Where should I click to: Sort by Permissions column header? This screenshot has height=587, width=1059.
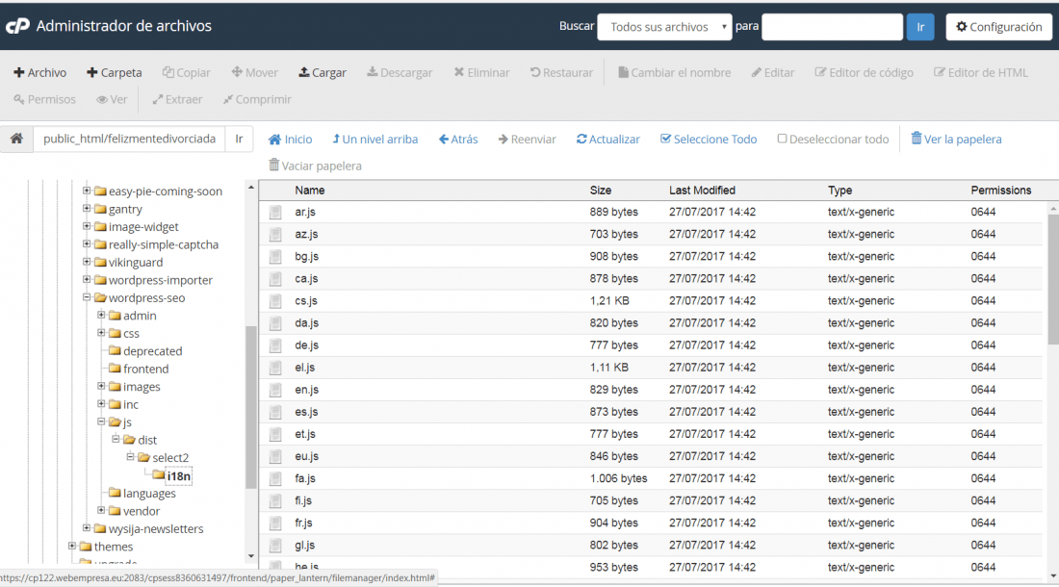1001,191
